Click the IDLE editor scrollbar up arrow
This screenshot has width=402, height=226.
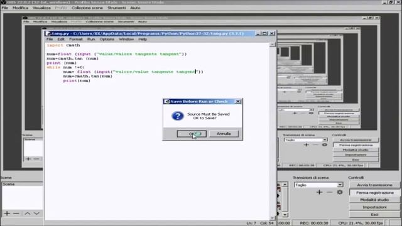pos(272,45)
